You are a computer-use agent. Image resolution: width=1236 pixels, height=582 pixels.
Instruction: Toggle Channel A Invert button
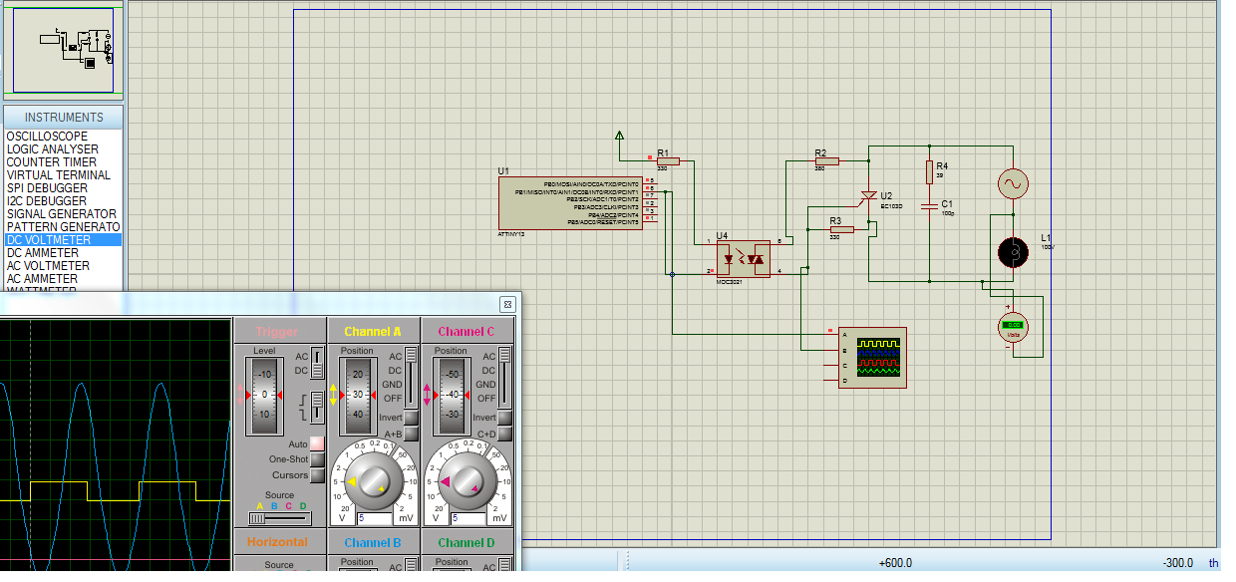pyautogui.click(x=411, y=418)
